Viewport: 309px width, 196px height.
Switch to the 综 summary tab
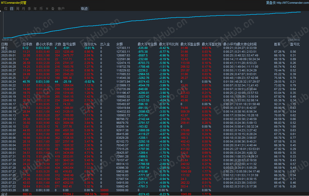point(6,9)
